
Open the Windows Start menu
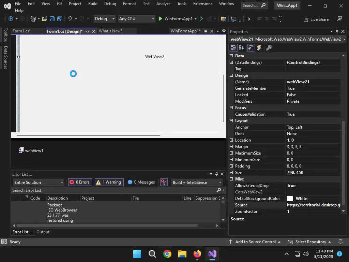coord(137,254)
